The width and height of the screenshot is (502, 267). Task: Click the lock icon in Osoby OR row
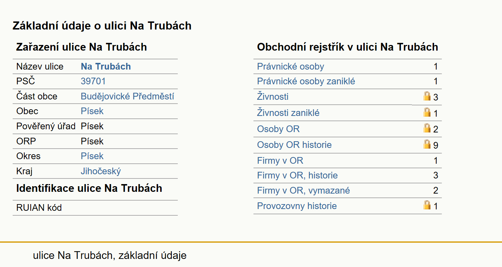tap(427, 128)
